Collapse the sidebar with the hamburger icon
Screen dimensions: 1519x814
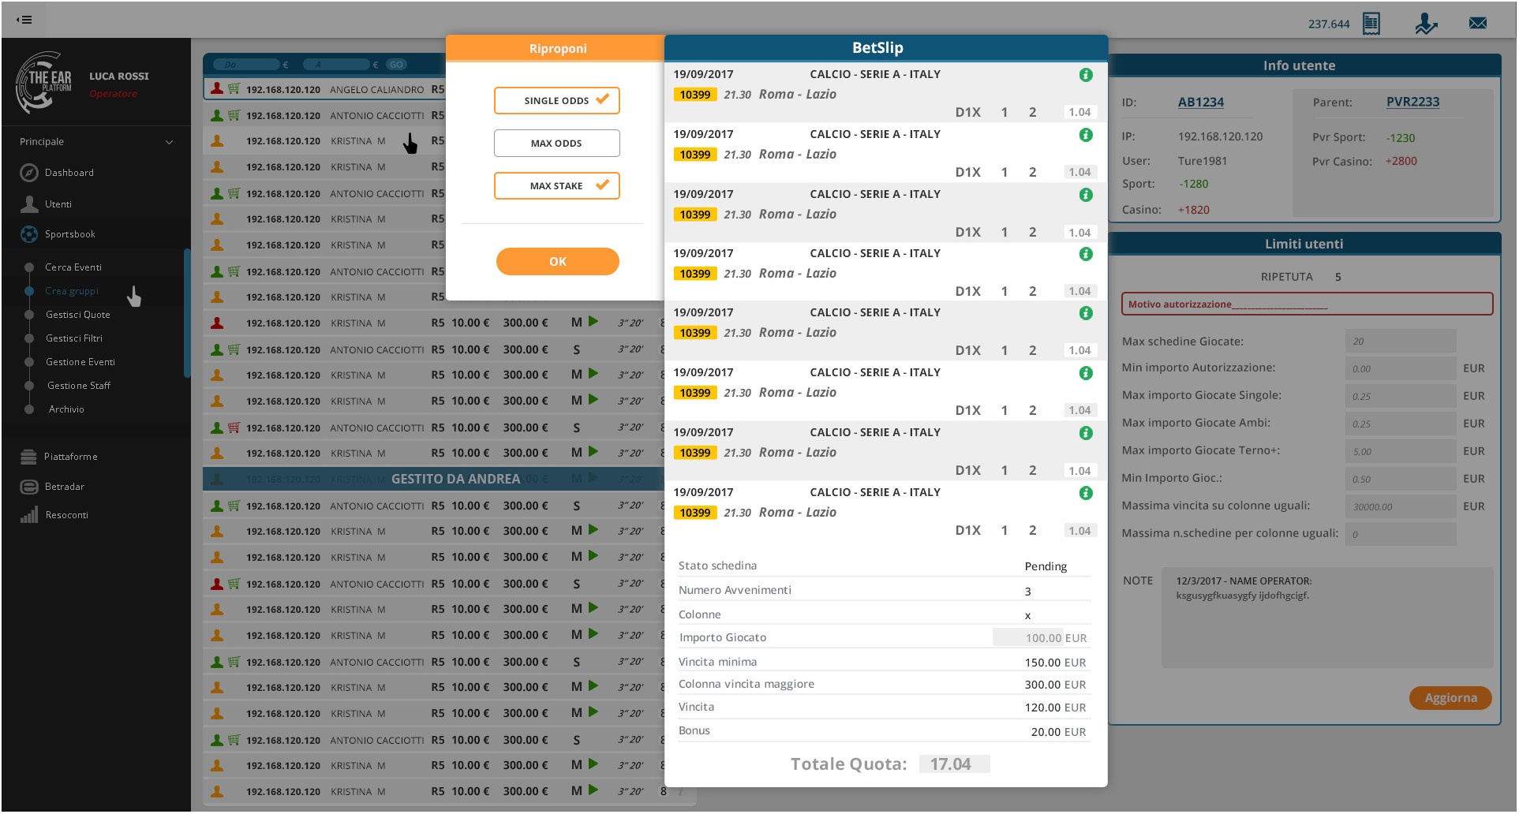coord(24,20)
